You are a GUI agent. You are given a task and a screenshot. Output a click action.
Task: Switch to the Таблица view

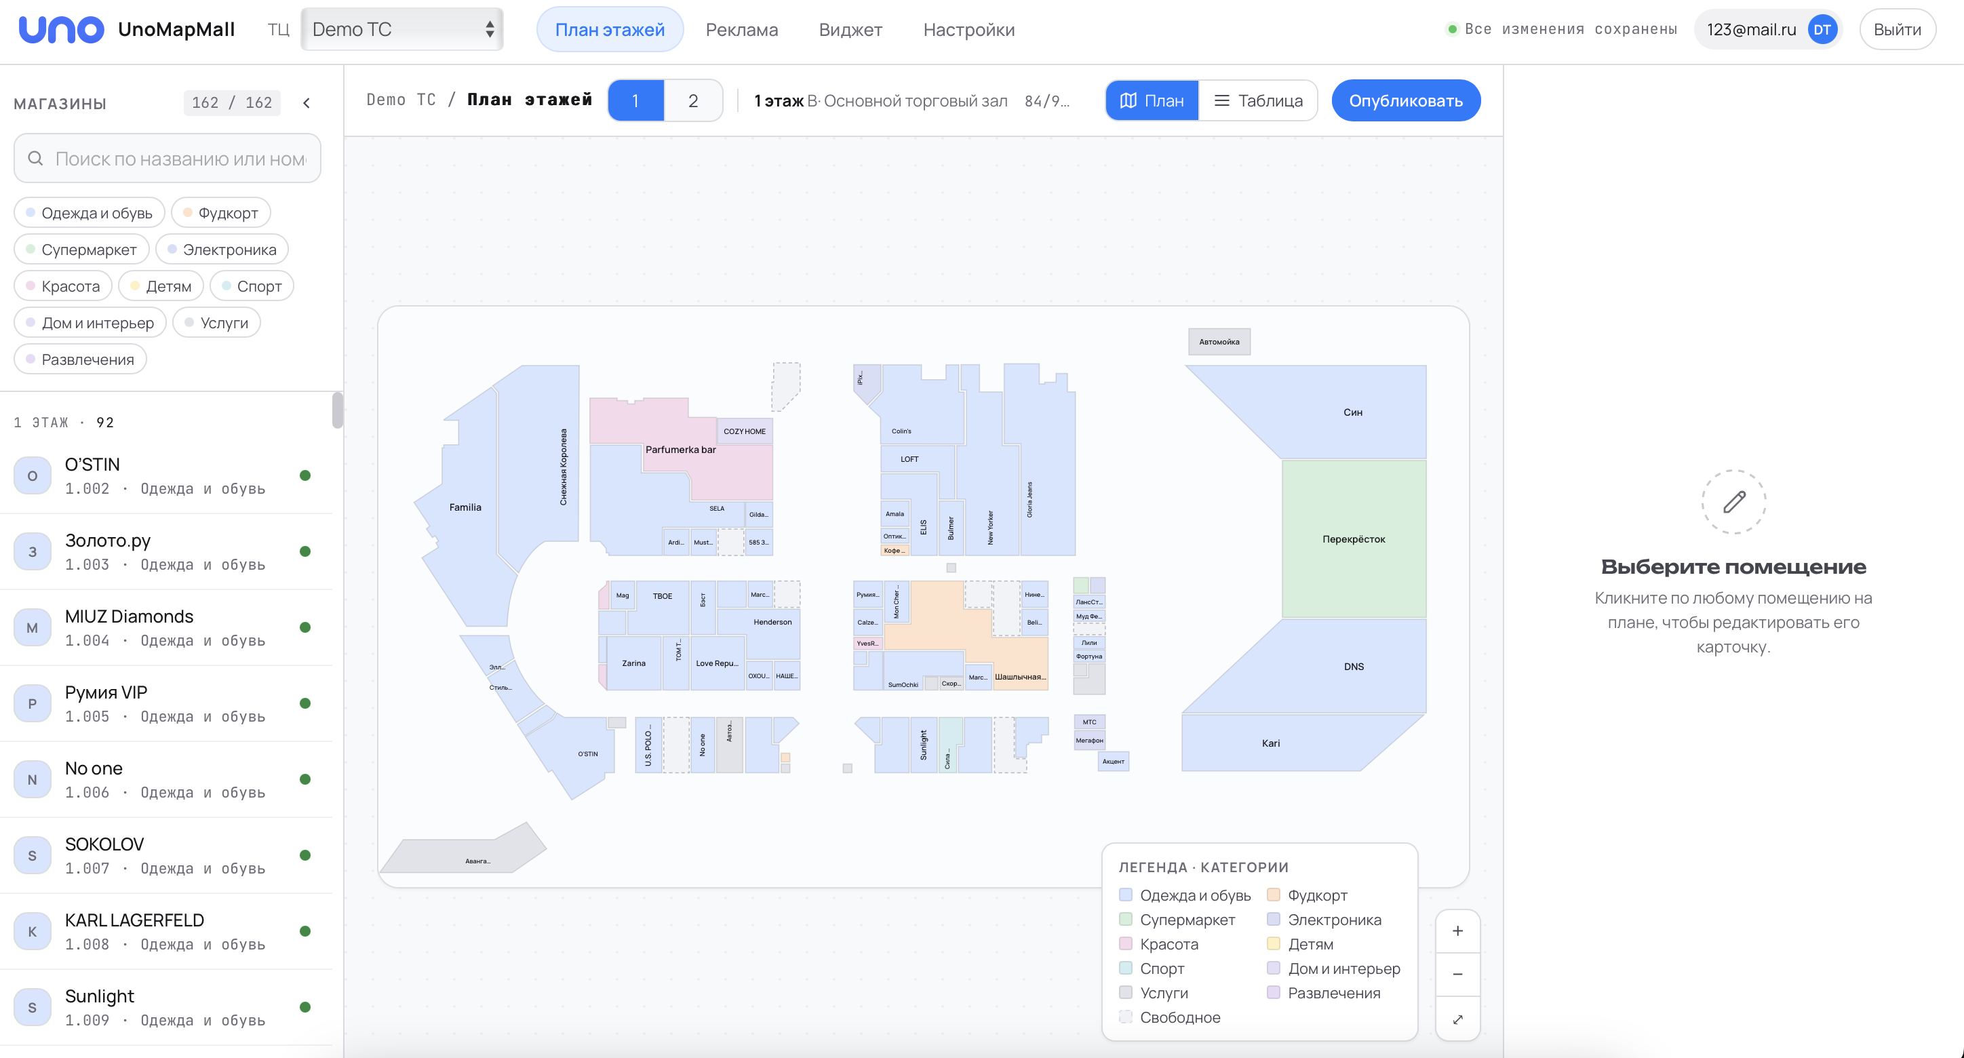1258,100
